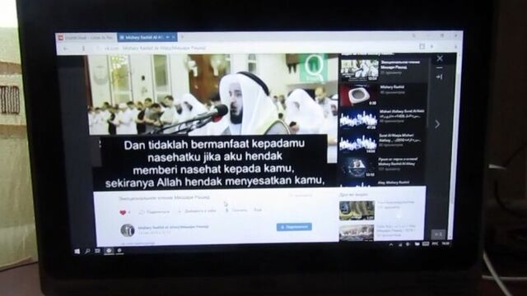Hide the playlist sidebar panel
This screenshot has width=527, height=296.
[439, 76]
